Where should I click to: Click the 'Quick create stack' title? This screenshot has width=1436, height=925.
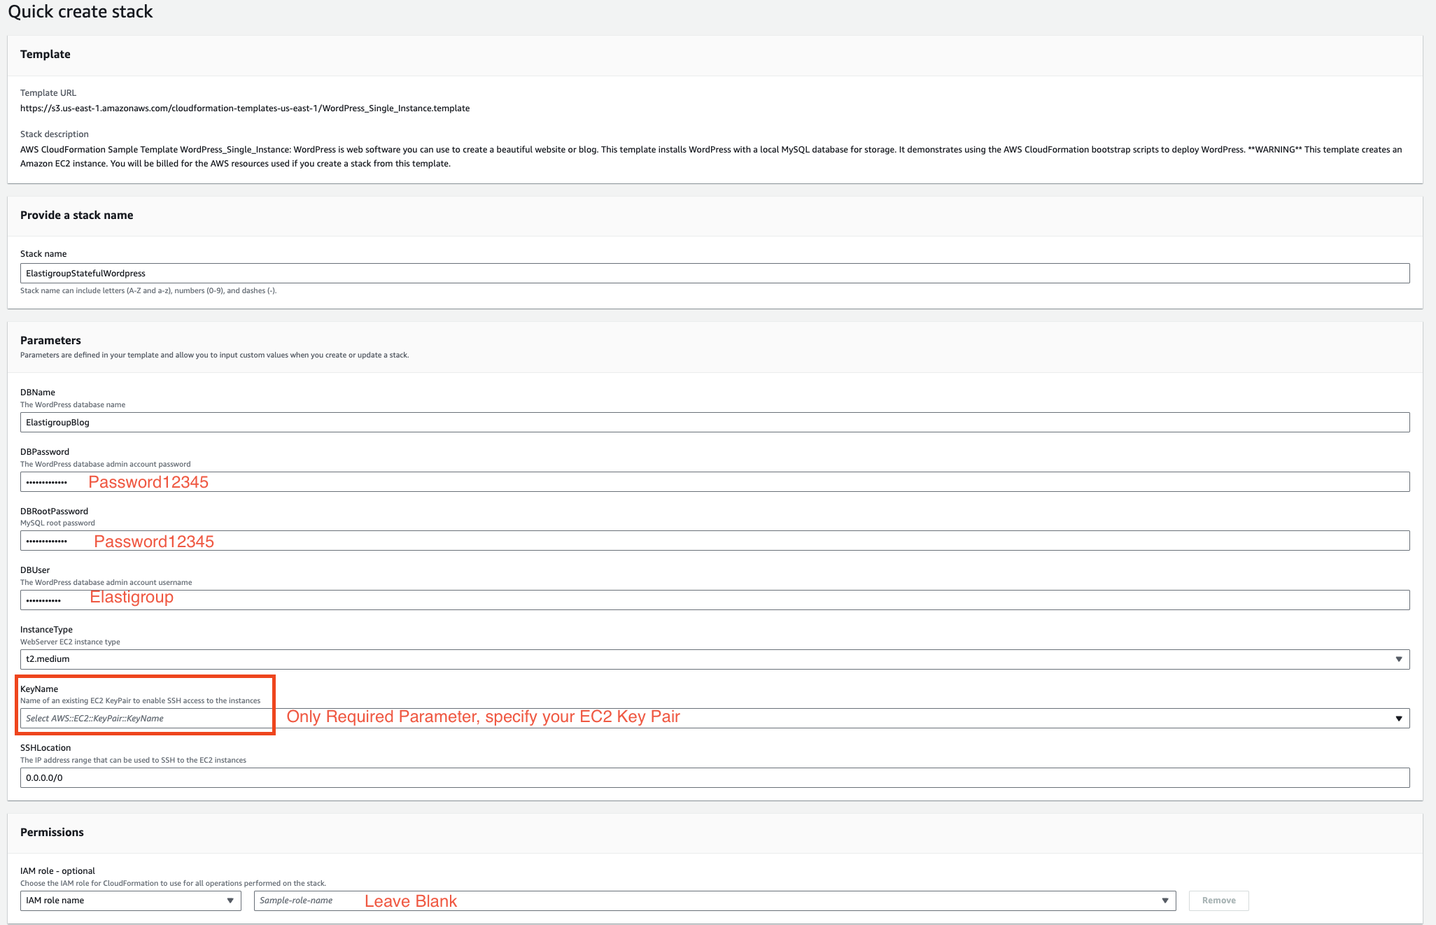(80, 12)
